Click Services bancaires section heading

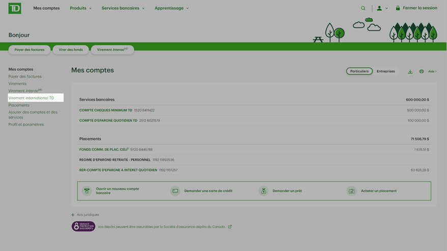[x=97, y=100]
